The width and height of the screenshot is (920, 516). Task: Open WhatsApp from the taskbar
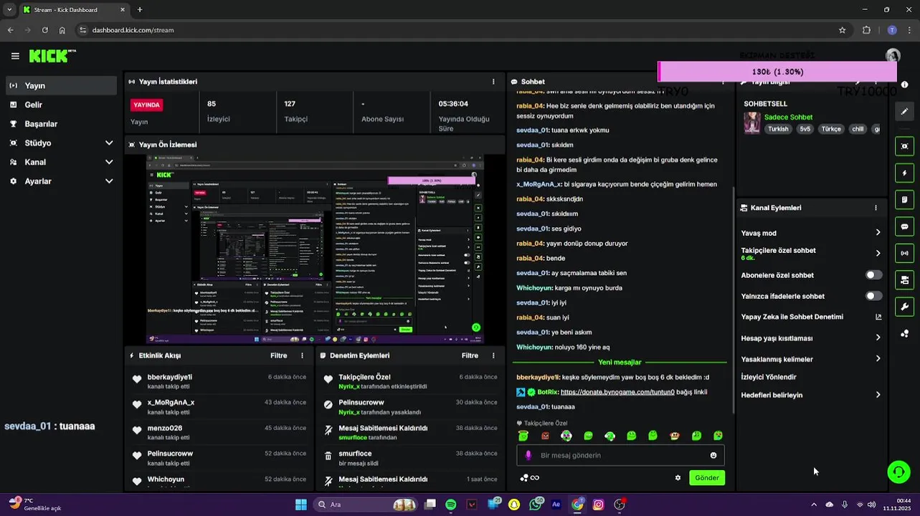tap(535, 505)
